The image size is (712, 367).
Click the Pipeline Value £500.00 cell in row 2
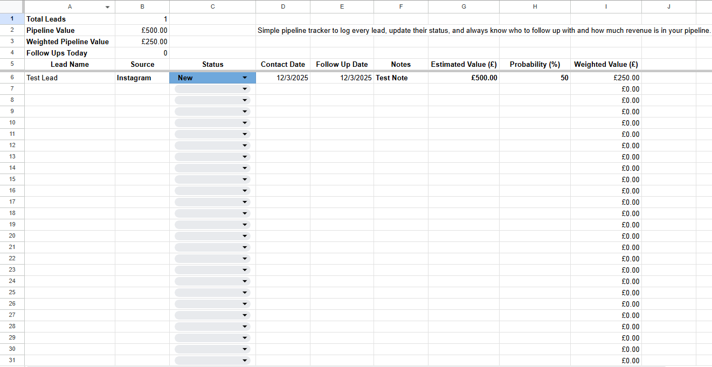(x=142, y=30)
